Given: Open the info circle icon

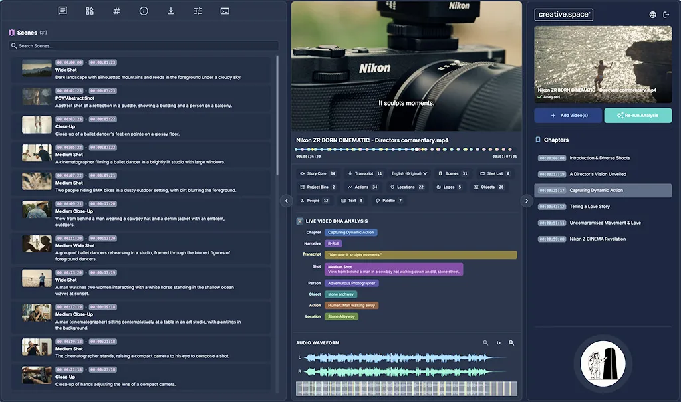Looking at the screenshot, I should [x=144, y=11].
